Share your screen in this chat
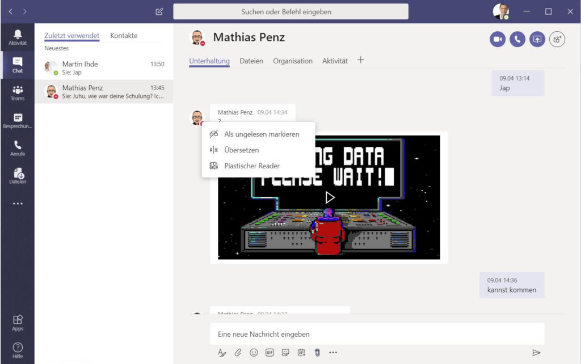Image resolution: width=581 pixels, height=364 pixels. pos(537,39)
